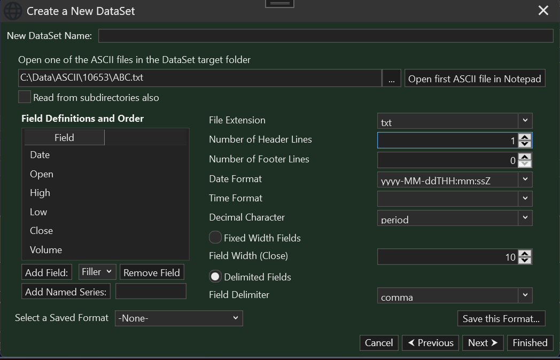Screen dimensions: 560x360
Task: Click Save this Format button
Action: pyautogui.click(x=501, y=319)
